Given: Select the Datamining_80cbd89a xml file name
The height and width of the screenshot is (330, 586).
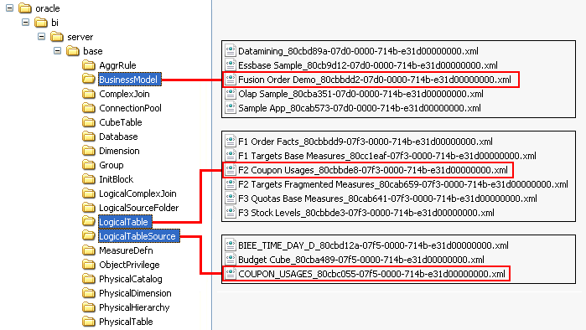Looking at the screenshot, I should click(x=358, y=51).
